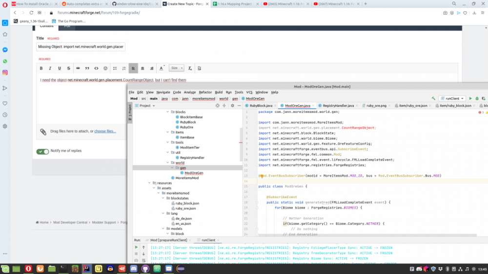Collapse the resources folder
This screenshot has height=274, width=488.
click(x=149, y=183)
